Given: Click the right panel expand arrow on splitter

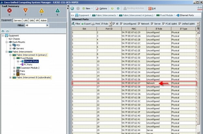Looking at the screenshot, I should (68, 8).
